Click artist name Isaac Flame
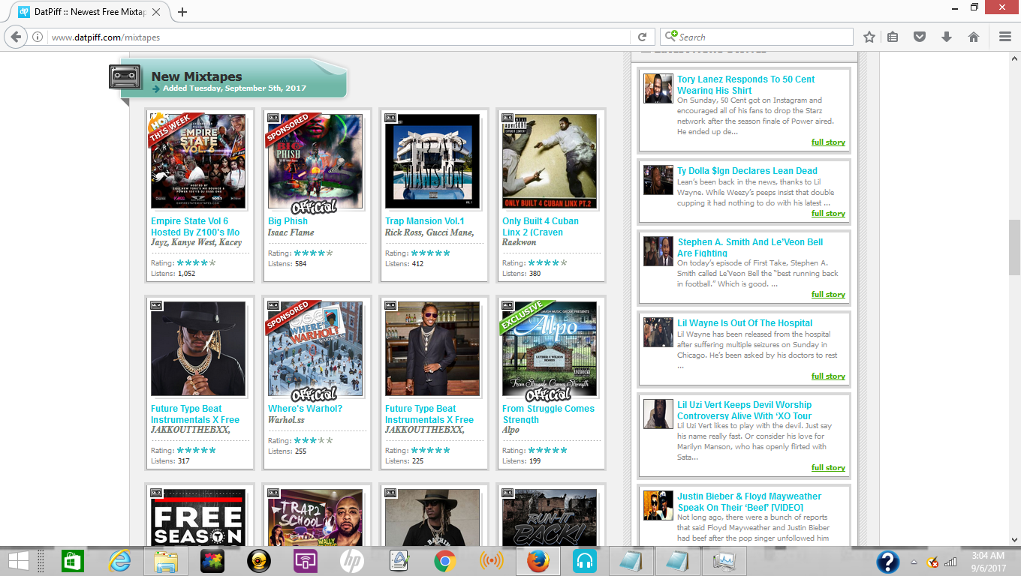 tap(291, 232)
